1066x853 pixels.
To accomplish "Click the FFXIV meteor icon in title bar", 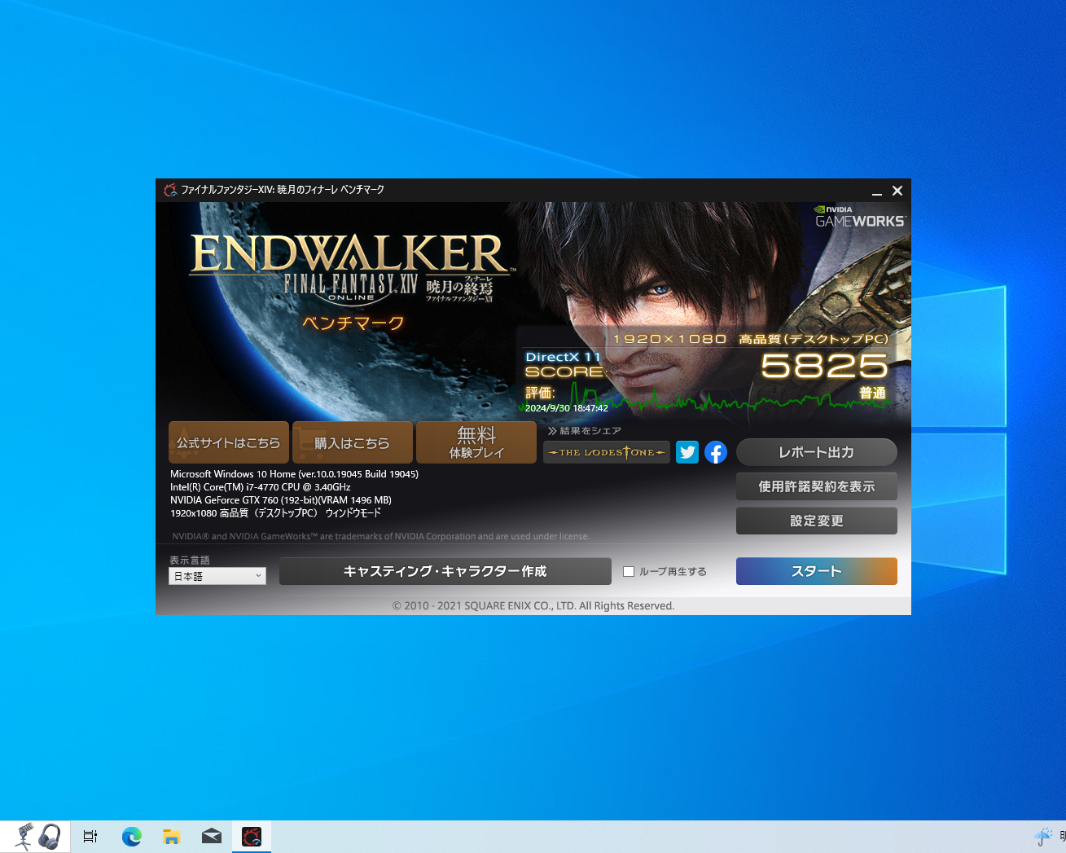I will pyautogui.click(x=170, y=190).
